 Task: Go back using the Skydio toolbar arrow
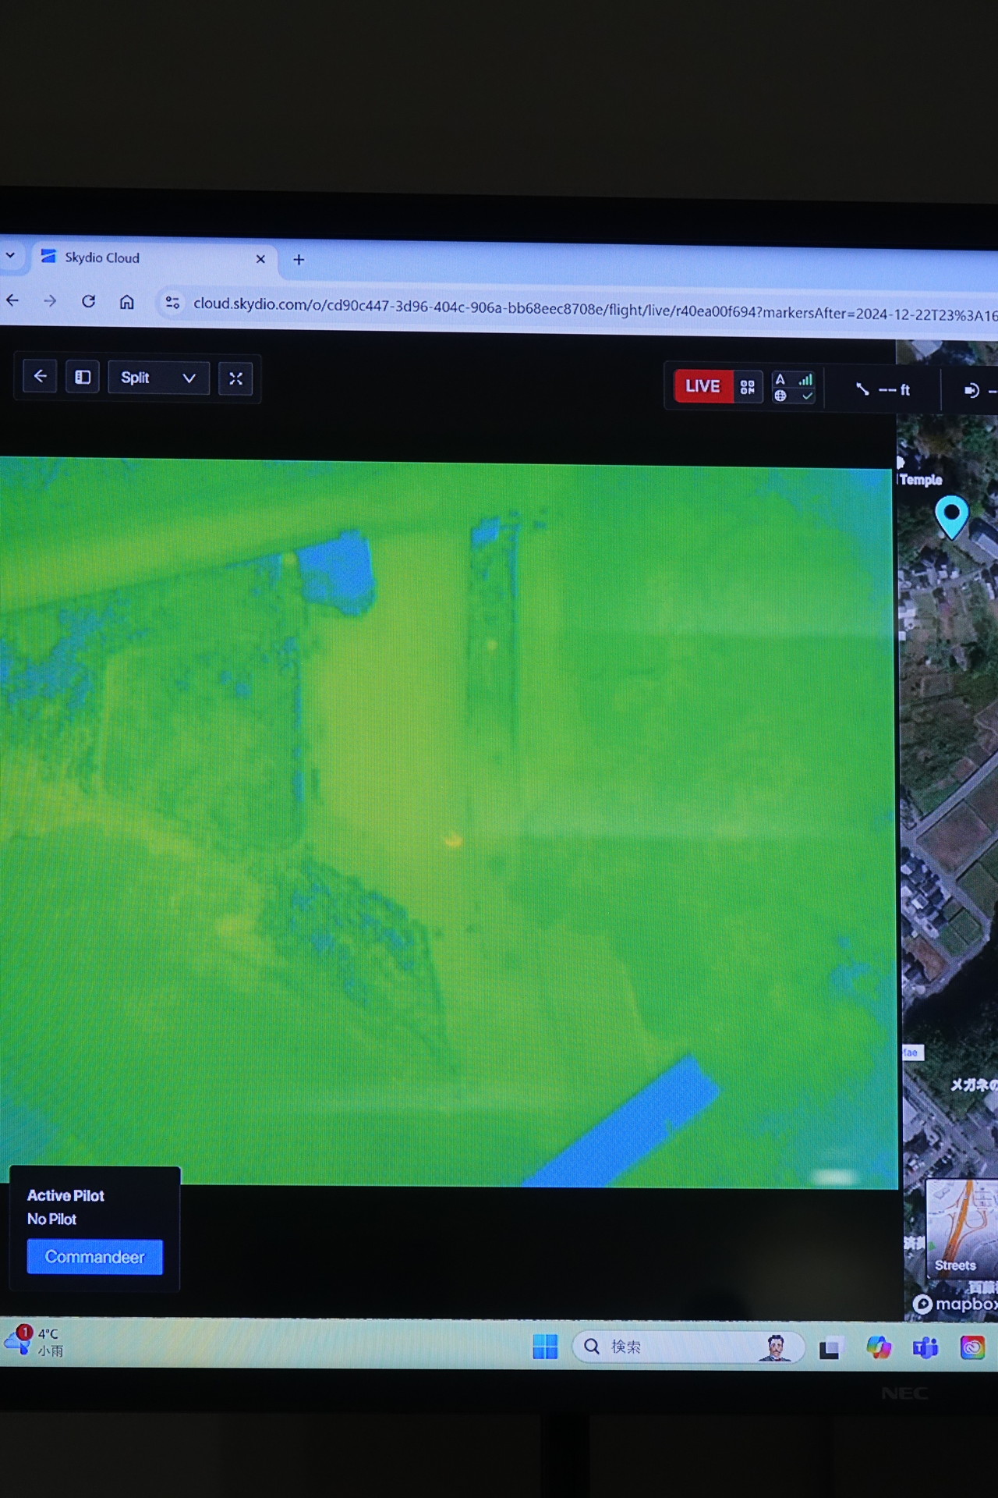40,377
